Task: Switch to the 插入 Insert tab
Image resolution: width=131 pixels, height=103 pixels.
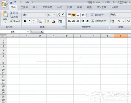Action: 35,7
